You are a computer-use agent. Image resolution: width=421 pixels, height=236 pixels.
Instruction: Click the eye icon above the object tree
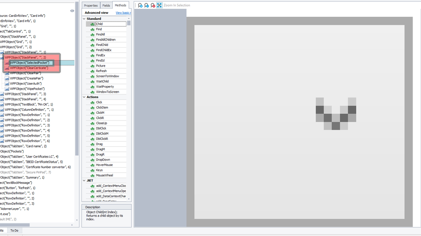[x=72, y=11]
